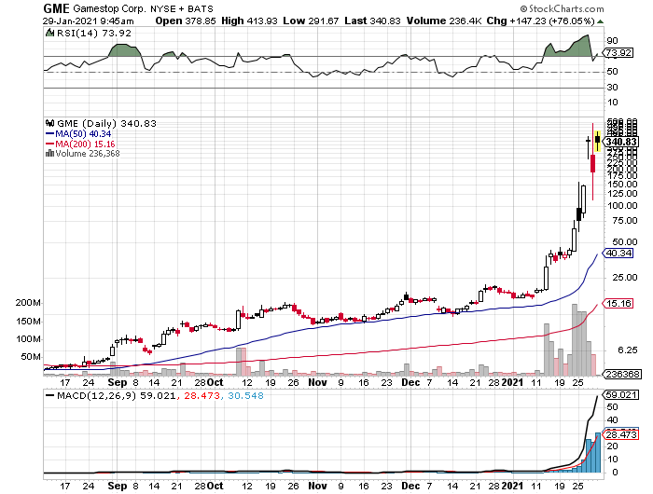The width and height of the screenshot is (653, 494).
Task: Click the 2021 label under the MACD panel
Action: tap(512, 486)
